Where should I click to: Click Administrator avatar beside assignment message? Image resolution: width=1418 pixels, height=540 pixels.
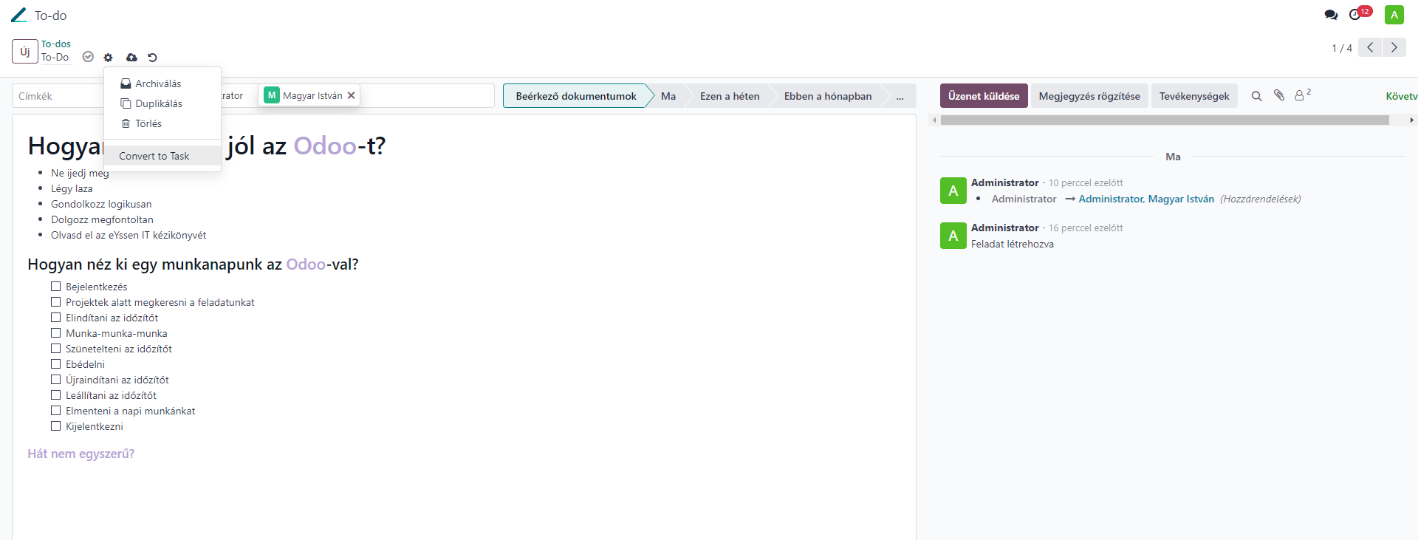pyautogui.click(x=953, y=191)
